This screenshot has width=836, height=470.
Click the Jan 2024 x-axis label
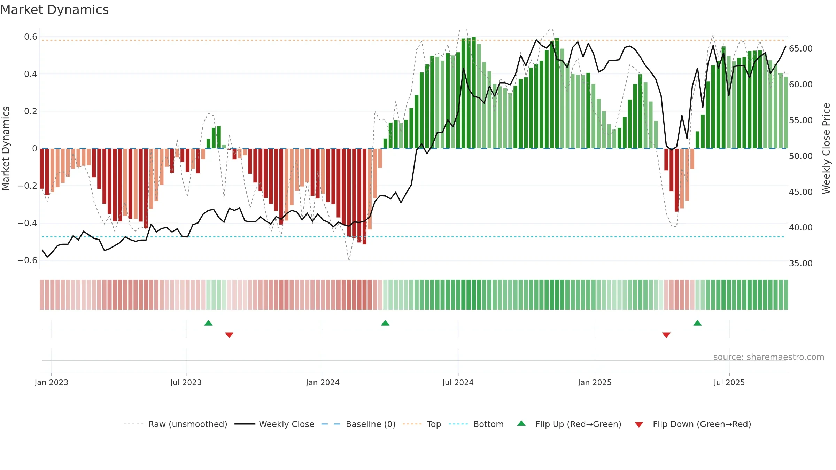tap(323, 382)
